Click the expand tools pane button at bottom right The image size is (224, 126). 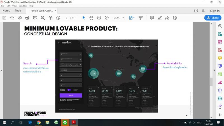(220, 115)
